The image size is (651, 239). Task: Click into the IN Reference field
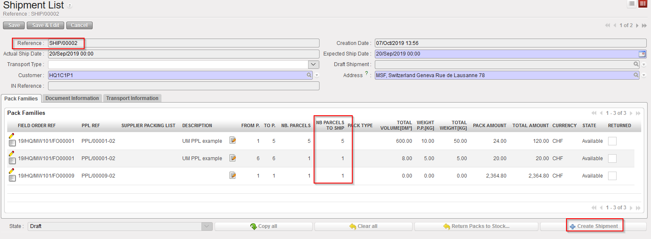click(184, 86)
